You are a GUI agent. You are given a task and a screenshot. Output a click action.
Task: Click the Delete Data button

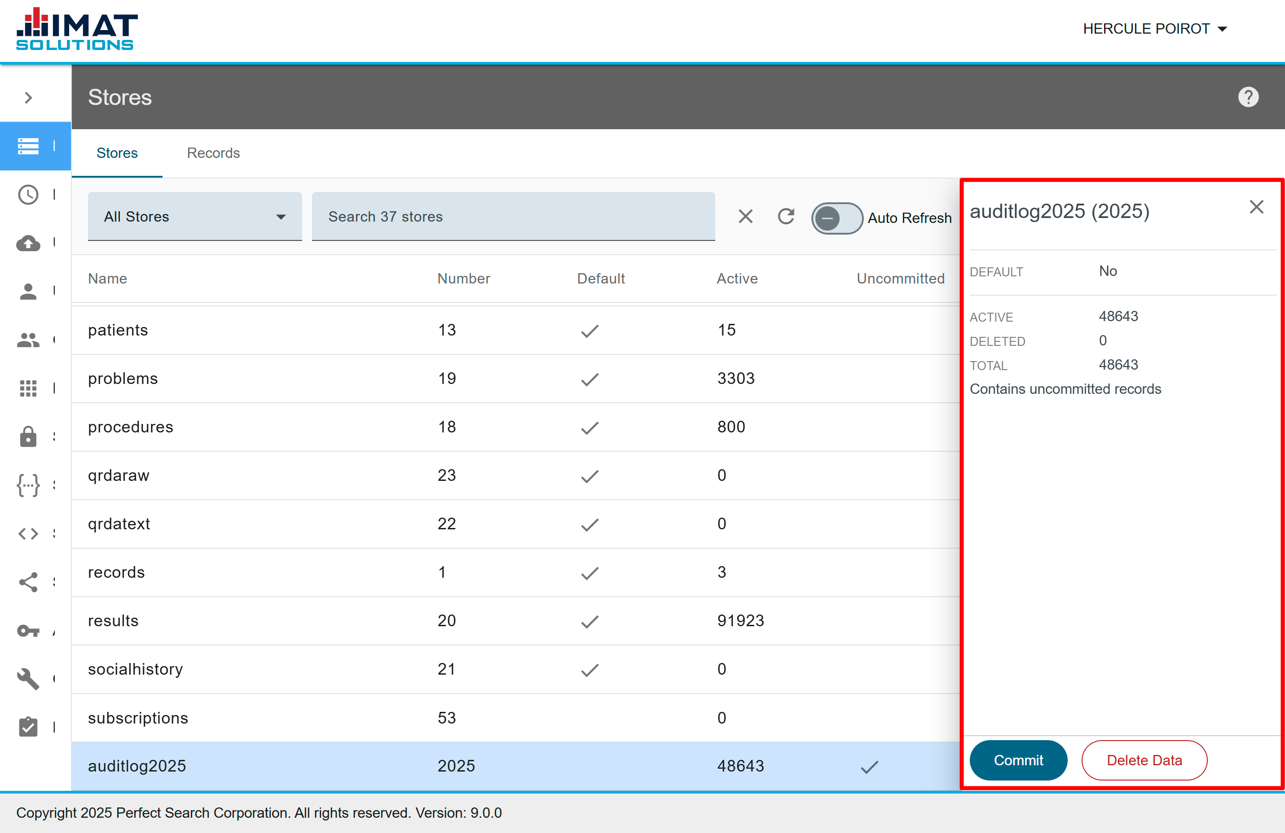[1144, 759]
